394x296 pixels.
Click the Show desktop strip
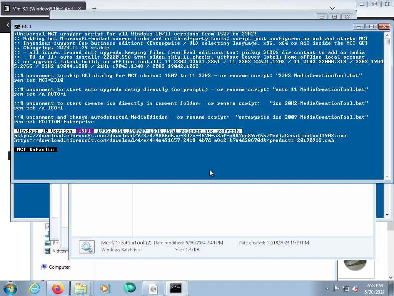pos(392,289)
